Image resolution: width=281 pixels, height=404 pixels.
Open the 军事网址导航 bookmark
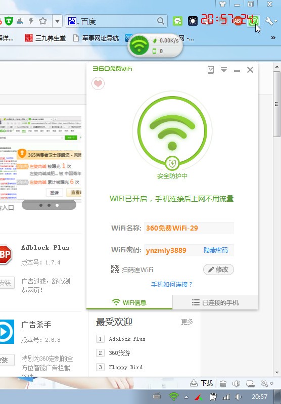click(x=96, y=38)
